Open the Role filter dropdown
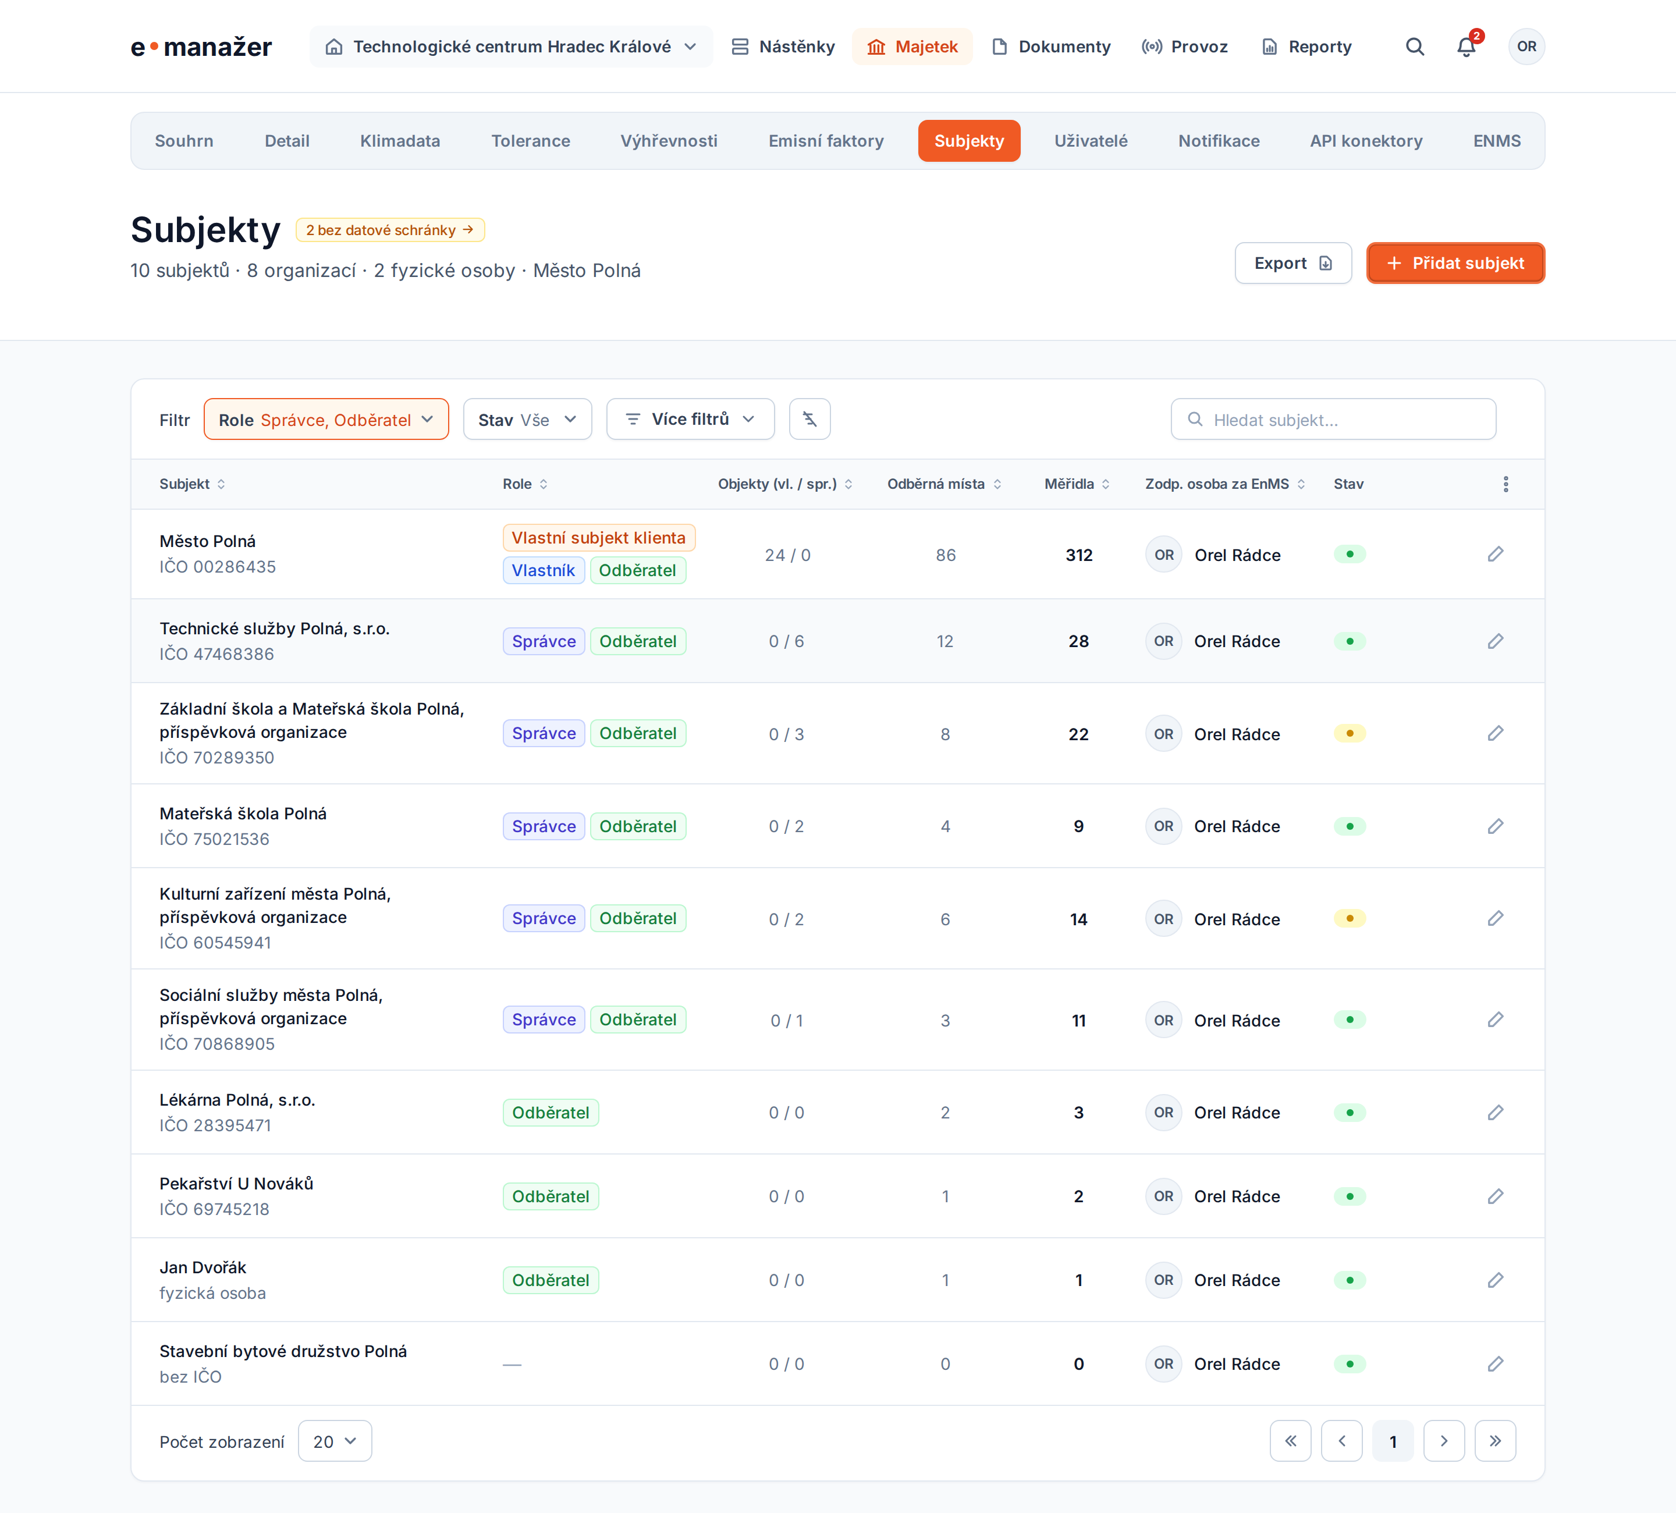Viewport: 1676px width, 1513px height. click(326, 419)
